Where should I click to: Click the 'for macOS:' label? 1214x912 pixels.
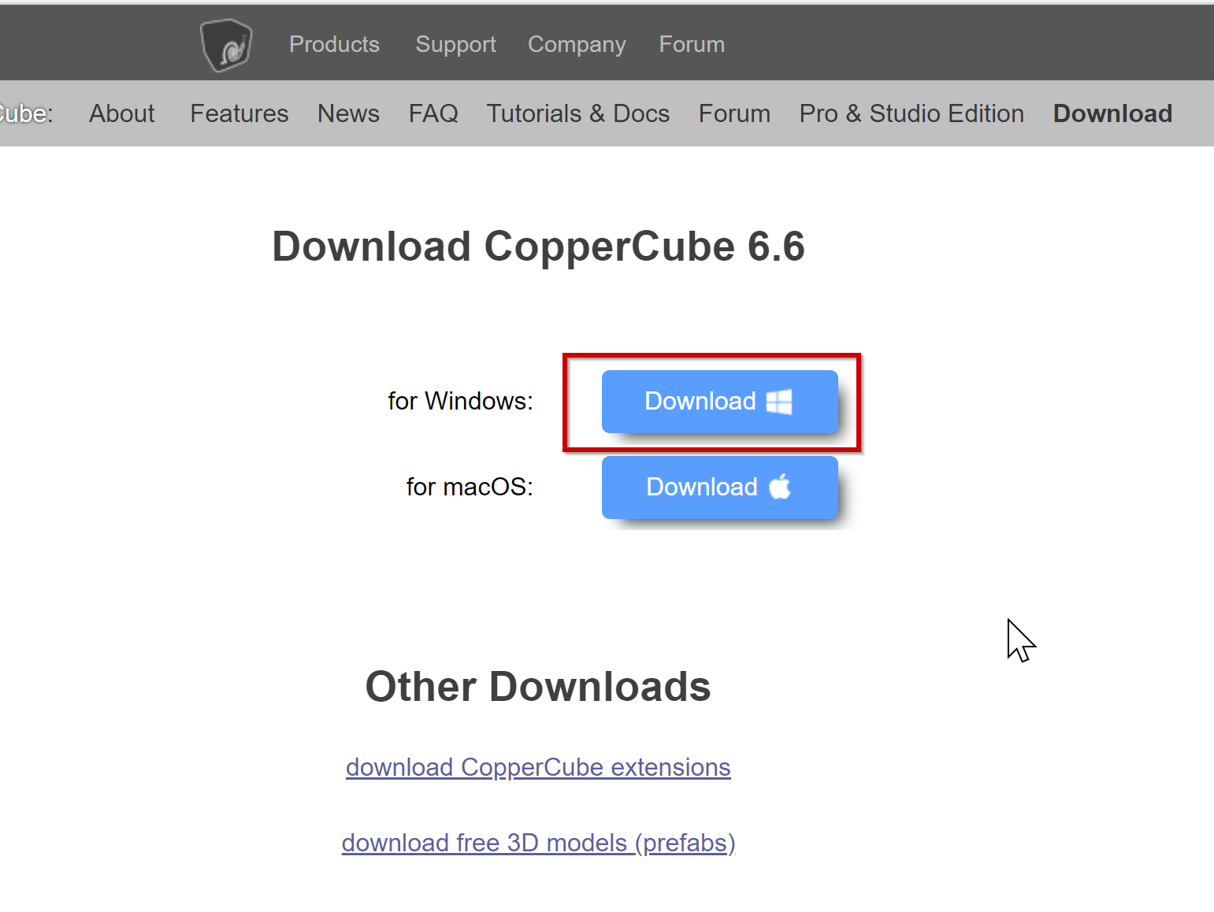pyautogui.click(x=470, y=487)
